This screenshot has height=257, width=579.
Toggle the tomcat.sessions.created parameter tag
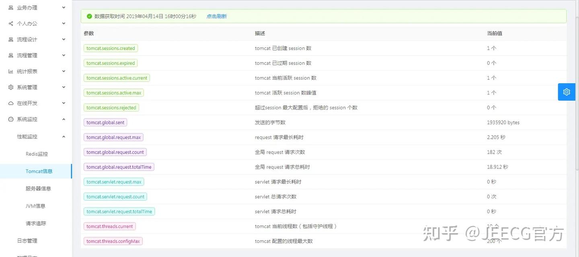coord(111,48)
